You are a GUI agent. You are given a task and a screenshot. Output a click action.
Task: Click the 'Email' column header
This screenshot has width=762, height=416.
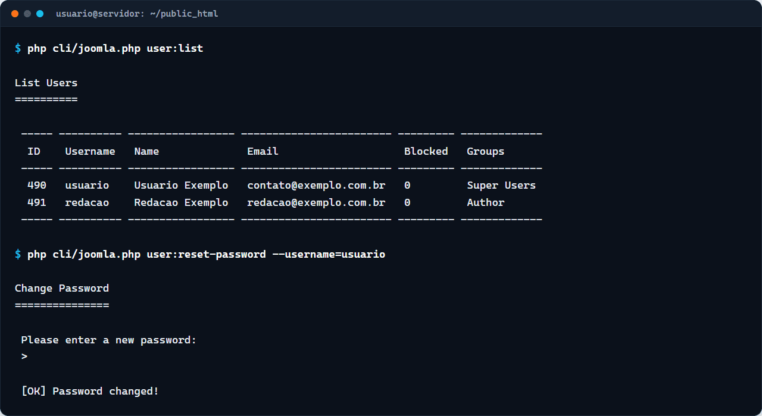[263, 151]
